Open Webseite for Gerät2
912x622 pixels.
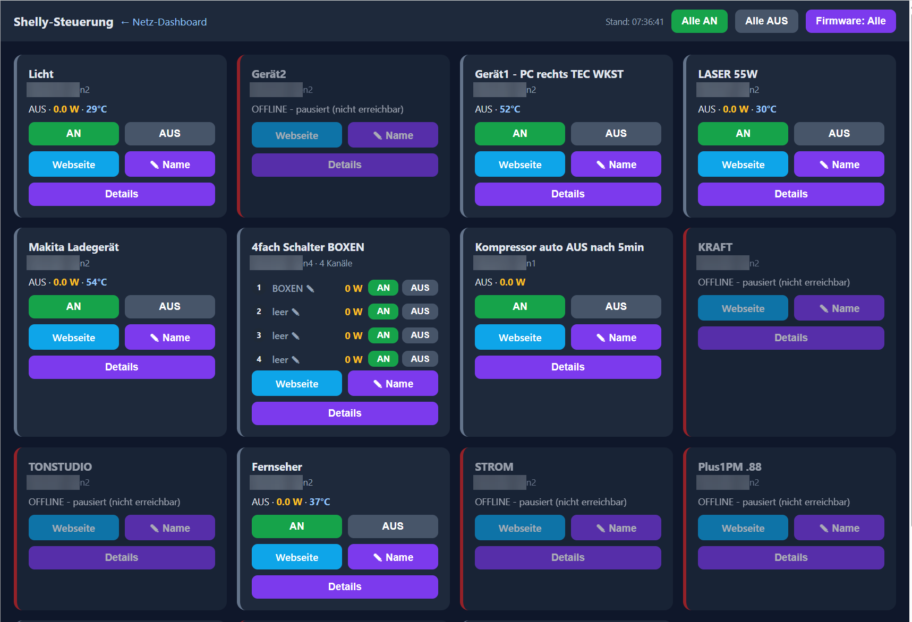[297, 135]
